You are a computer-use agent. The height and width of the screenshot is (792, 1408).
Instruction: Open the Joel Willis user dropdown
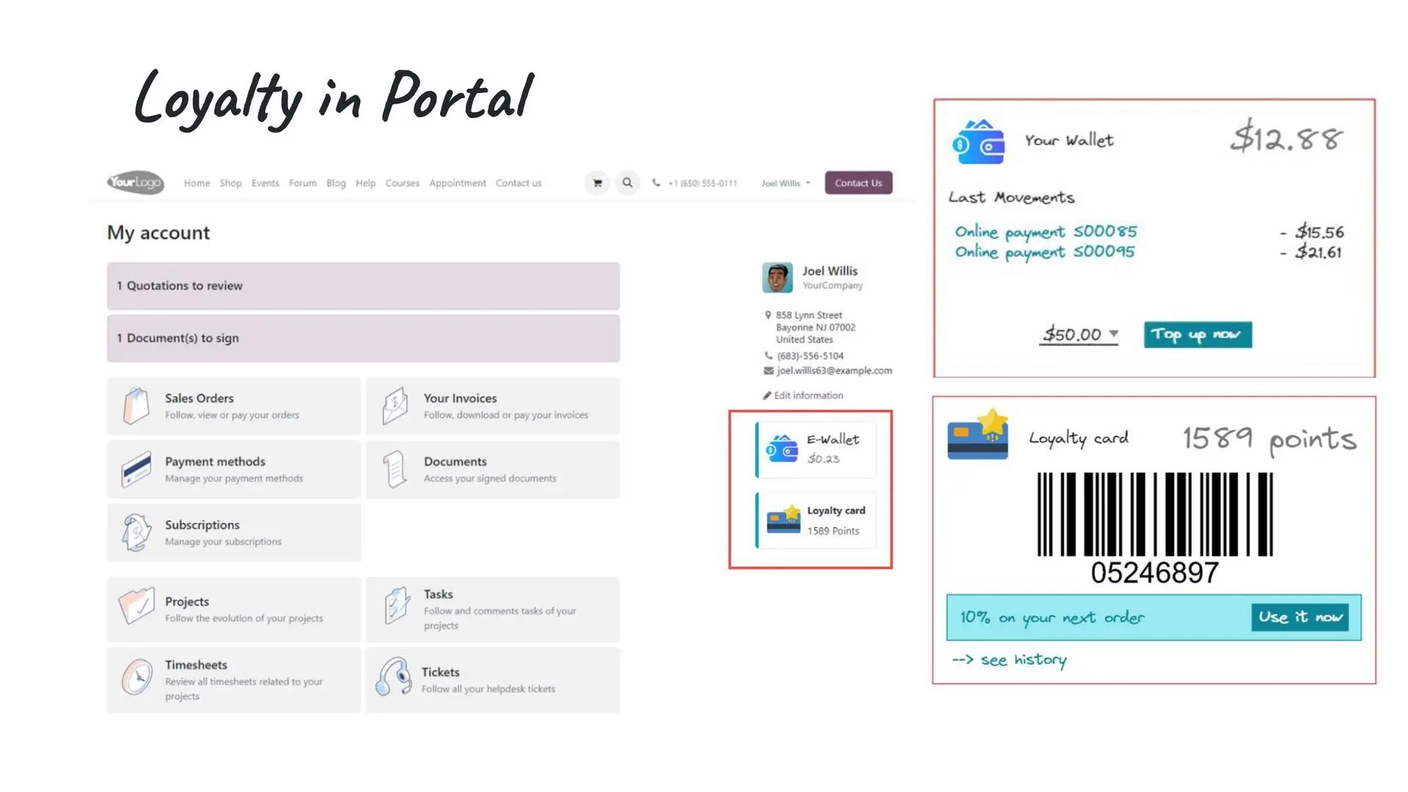tap(785, 183)
